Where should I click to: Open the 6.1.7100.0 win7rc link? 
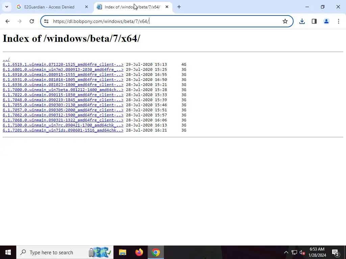tap(63, 125)
